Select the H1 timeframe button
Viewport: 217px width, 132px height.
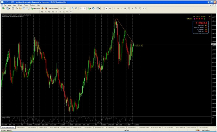tap(57, 12)
